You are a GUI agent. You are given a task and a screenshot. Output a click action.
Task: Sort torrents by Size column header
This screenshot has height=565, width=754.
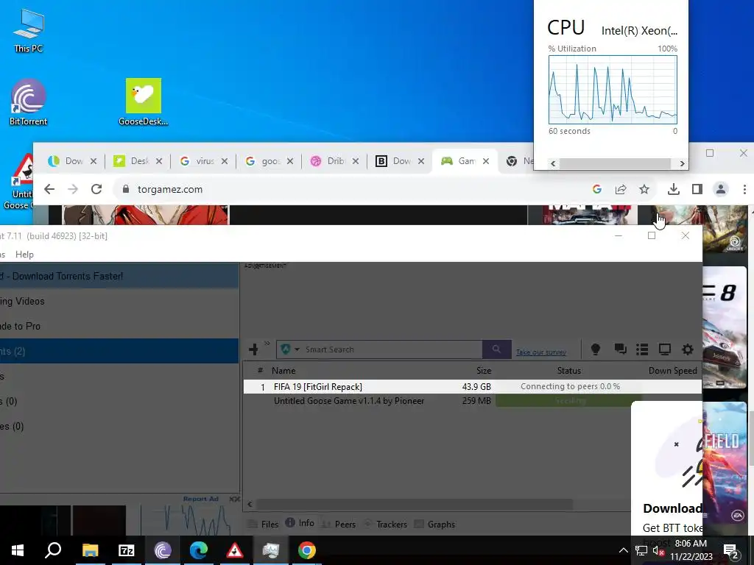click(x=484, y=371)
